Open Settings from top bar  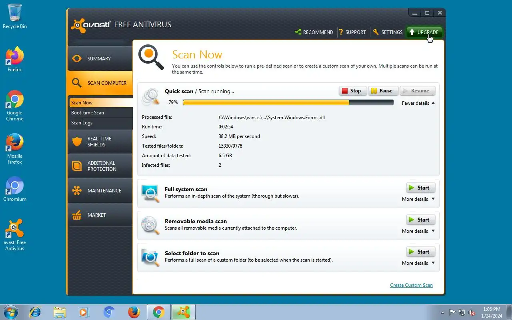(x=387, y=32)
